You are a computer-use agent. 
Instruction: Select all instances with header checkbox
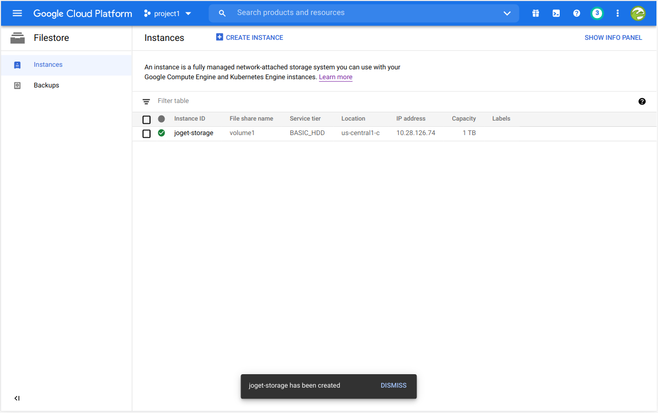point(146,120)
